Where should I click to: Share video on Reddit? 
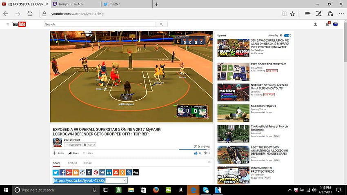(x=82, y=173)
